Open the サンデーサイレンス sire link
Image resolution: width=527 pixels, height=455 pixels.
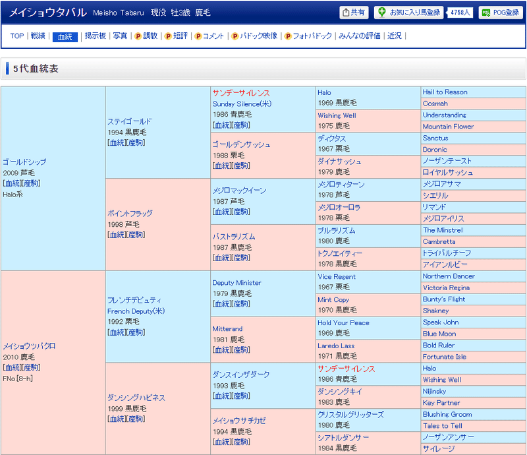pos(241,93)
